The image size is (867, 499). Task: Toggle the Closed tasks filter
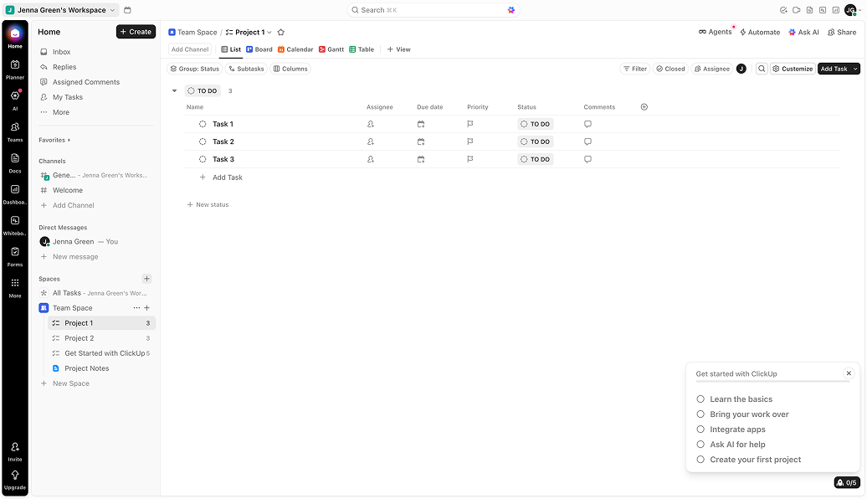[x=670, y=69]
